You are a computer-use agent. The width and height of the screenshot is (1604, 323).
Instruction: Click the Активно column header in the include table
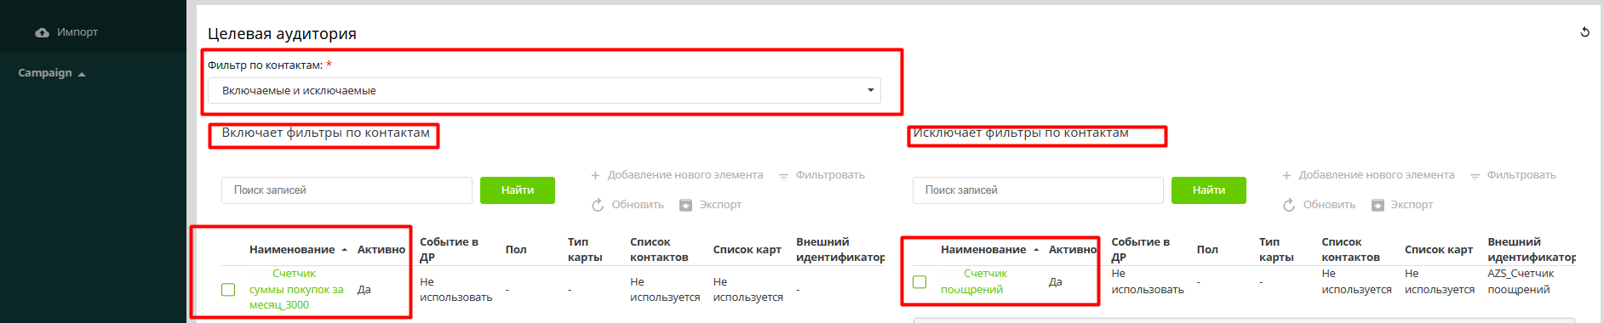(x=381, y=250)
